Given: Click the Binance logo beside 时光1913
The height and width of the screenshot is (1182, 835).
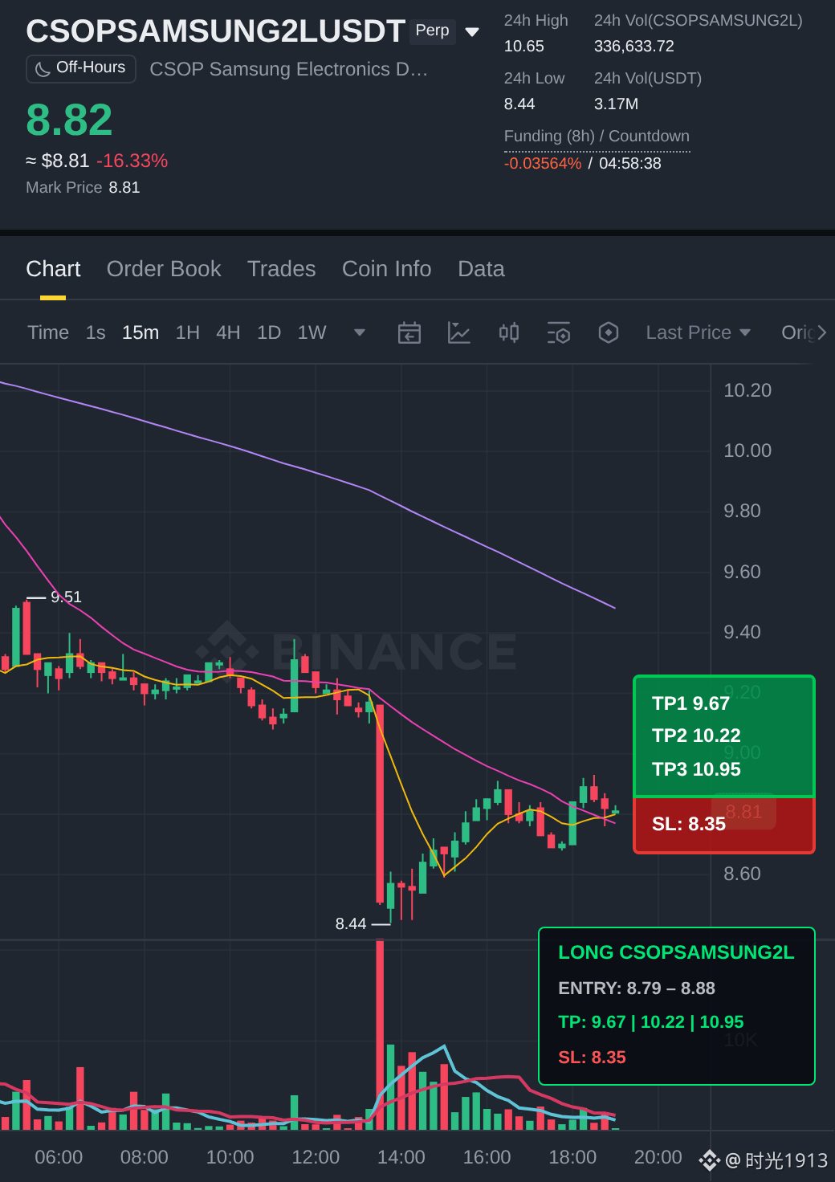Looking at the screenshot, I should pos(709,1160).
